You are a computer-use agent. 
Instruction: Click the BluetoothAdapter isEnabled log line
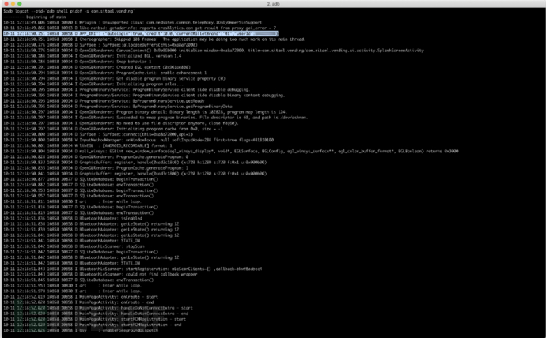tap(73, 218)
